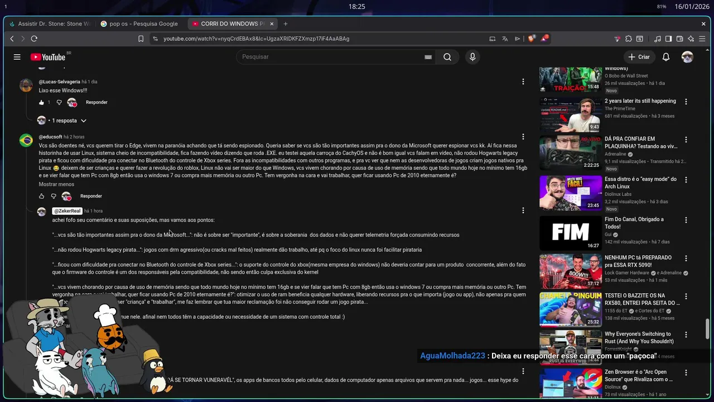Open menu for 'DÁ PRA CONFIAR' video
Image resolution: width=714 pixels, height=402 pixels.
tap(686, 140)
